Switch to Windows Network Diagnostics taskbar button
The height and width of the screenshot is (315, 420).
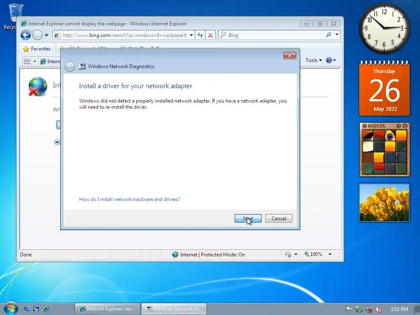[x=174, y=309]
